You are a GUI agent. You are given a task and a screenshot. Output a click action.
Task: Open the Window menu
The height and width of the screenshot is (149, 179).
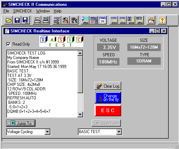(43, 11)
